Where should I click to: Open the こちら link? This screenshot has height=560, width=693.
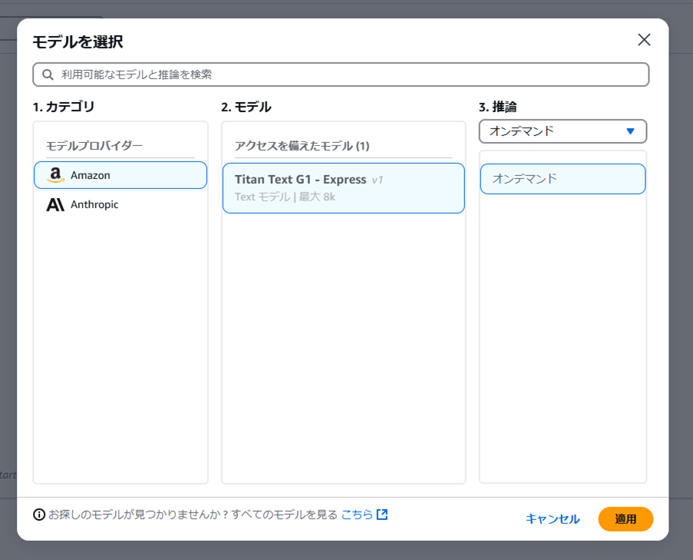357,515
